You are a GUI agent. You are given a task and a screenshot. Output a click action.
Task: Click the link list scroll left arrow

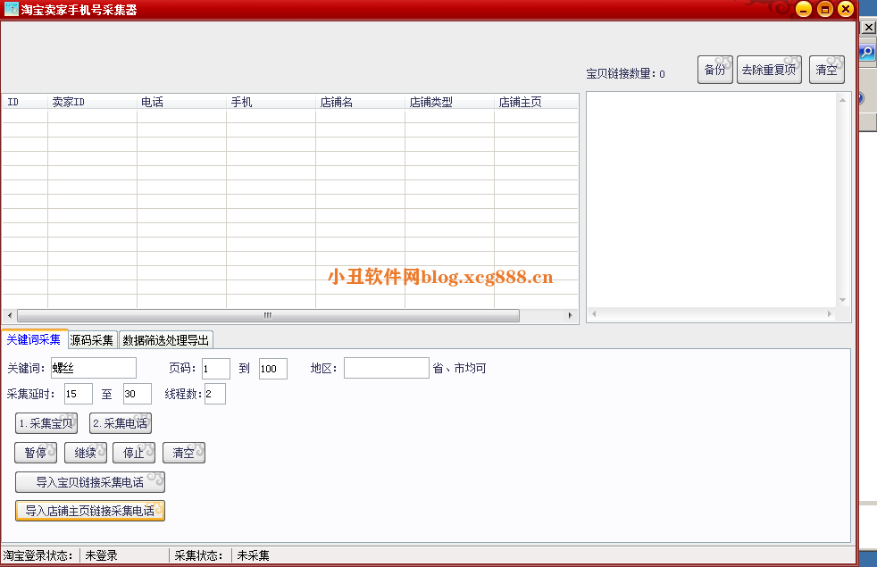594,314
